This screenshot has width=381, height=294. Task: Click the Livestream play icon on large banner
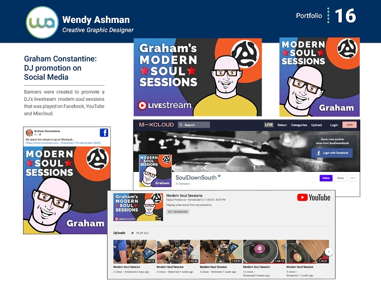point(142,105)
